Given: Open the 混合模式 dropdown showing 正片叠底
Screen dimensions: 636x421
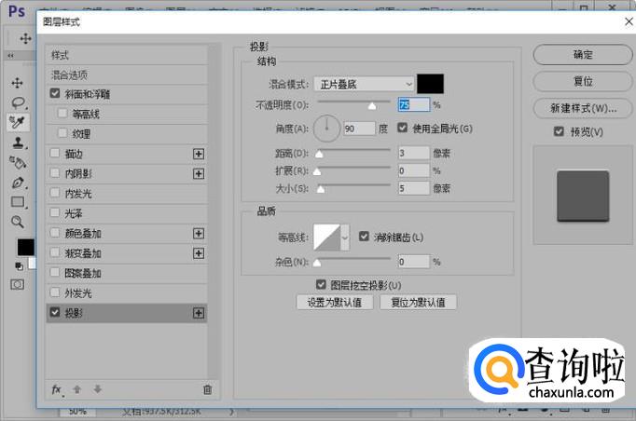Looking at the screenshot, I should (363, 84).
